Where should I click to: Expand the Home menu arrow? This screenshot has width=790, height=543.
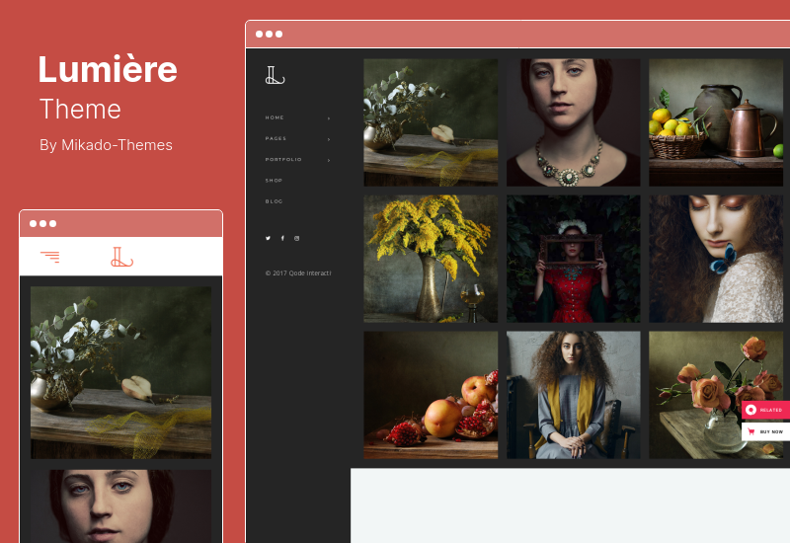click(x=329, y=118)
